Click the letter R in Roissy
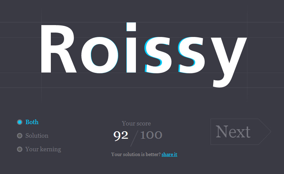The height and width of the screenshot is (174, 284). (x=58, y=49)
